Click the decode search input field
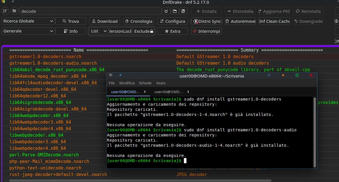The image size is (339, 182). point(90,11)
